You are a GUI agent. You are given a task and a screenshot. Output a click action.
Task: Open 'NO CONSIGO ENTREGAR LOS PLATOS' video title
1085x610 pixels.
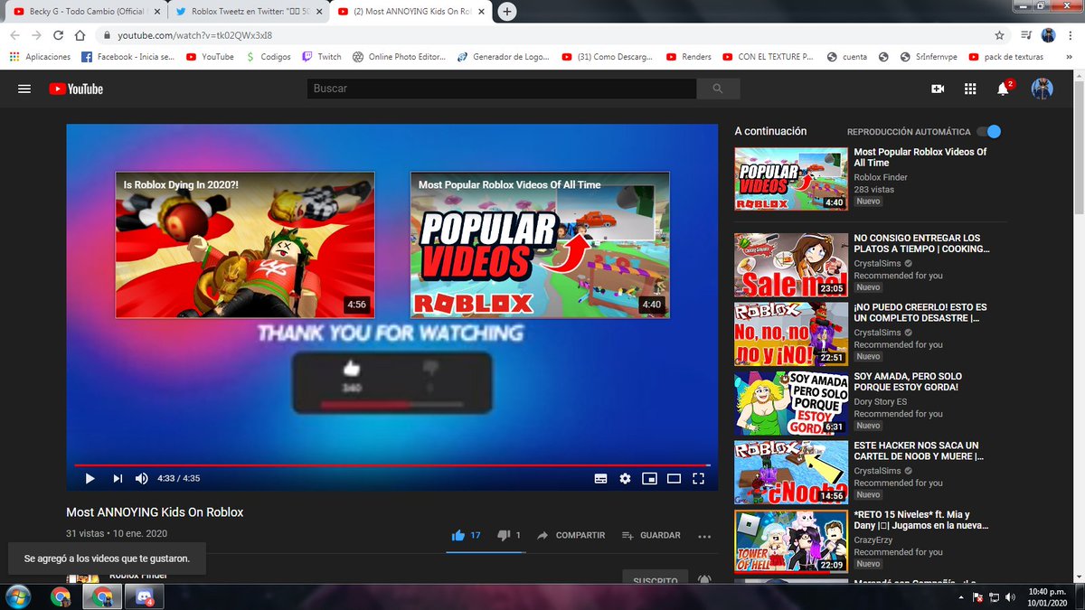(x=921, y=243)
